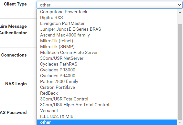Select Cyclades PathRAS entry

click(x=107, y=64)
